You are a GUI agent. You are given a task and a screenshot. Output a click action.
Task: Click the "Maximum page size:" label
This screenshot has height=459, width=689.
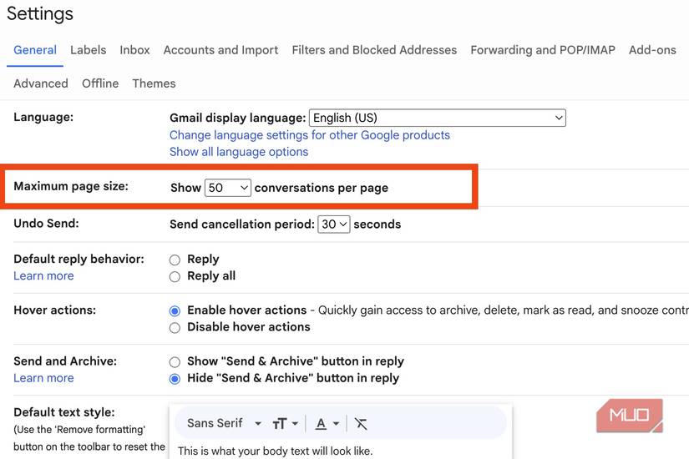(x=71, y=186)
